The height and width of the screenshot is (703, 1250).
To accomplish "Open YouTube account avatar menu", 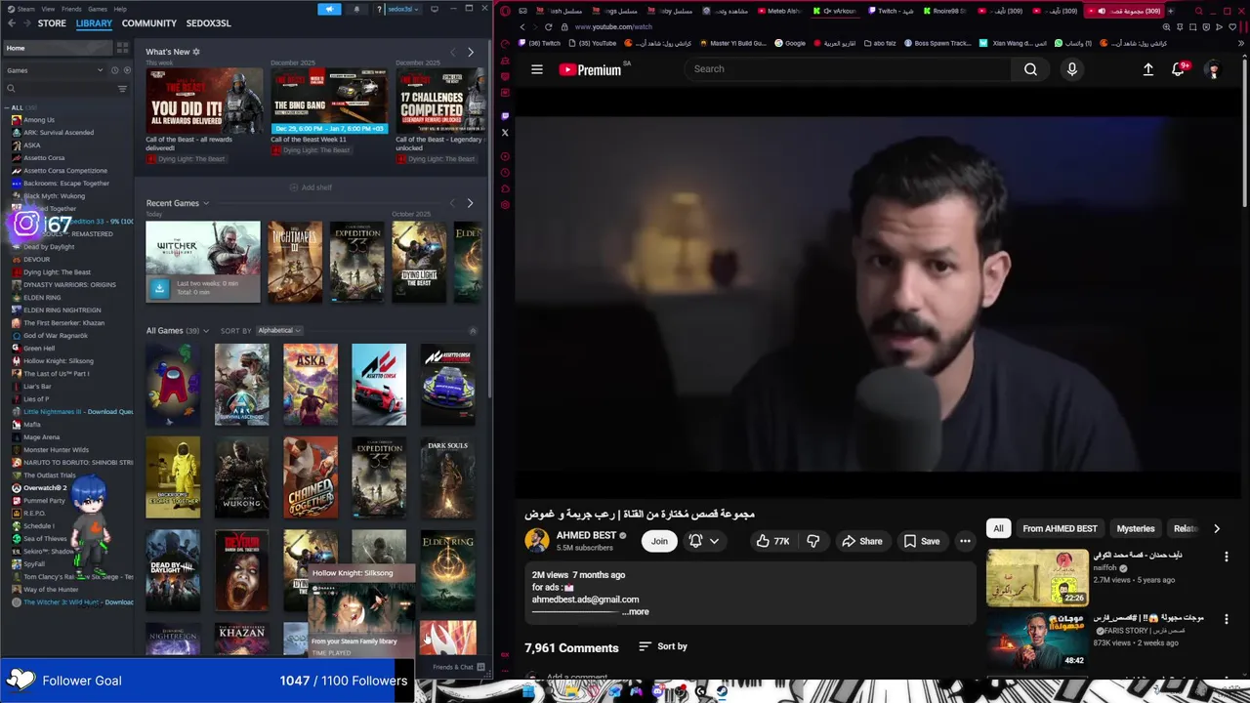I will (1213, 69).
